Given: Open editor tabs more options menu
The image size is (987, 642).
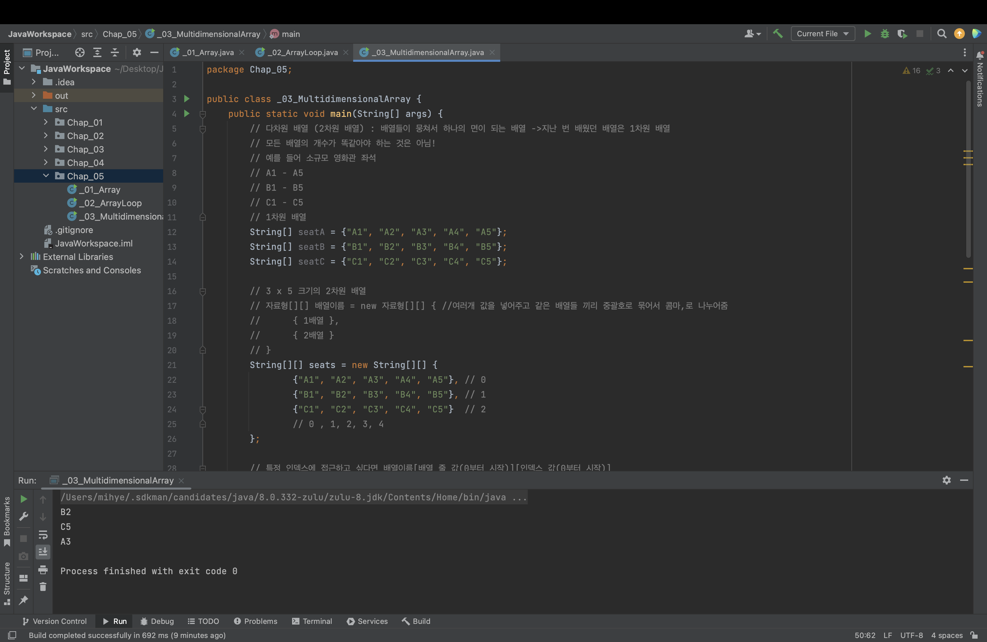Looking at the screenshot, I should point(965,52).
